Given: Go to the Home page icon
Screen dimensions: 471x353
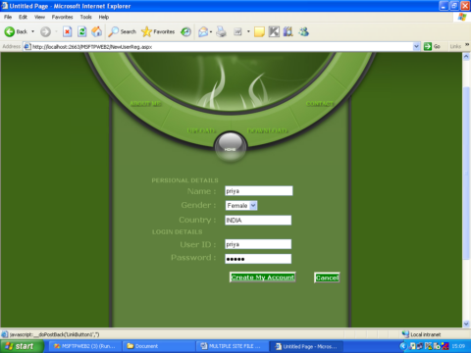Looking at the screenshot, I should click(x=96, y=31).
